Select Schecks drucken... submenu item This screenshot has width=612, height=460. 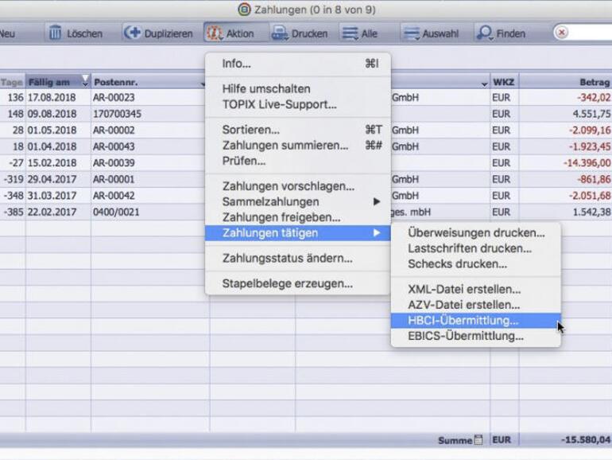pos(476,264)
